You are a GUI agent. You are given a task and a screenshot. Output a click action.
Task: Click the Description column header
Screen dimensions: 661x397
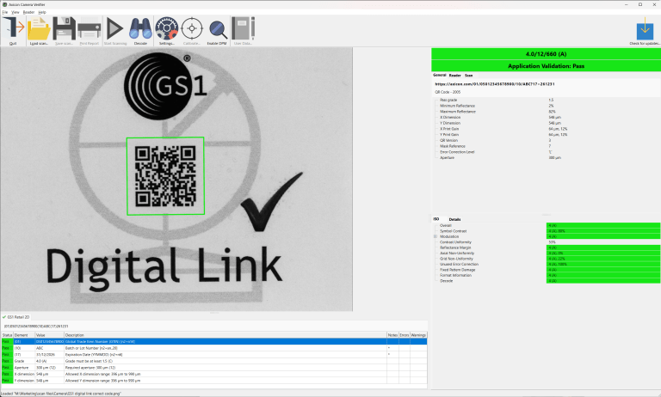tap(75, 334)
